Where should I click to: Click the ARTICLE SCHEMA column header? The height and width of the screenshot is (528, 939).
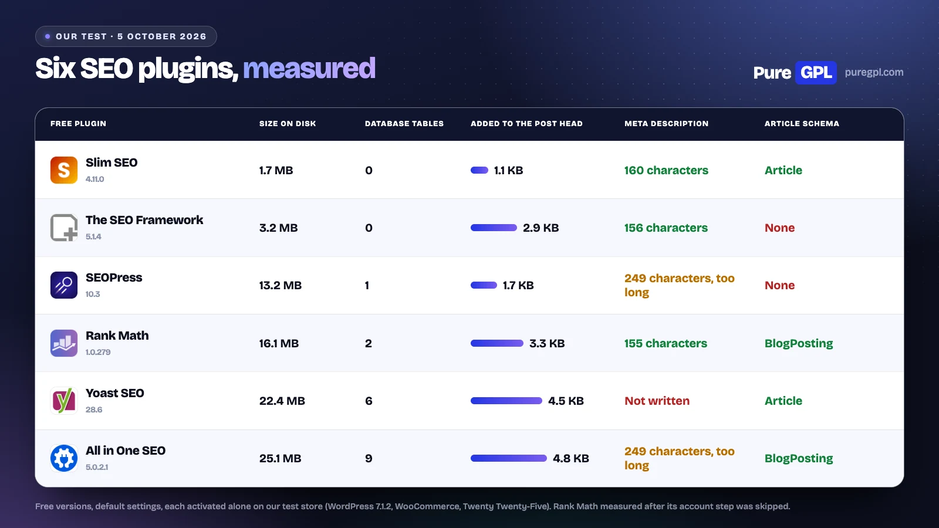click(x=802, y=124)
